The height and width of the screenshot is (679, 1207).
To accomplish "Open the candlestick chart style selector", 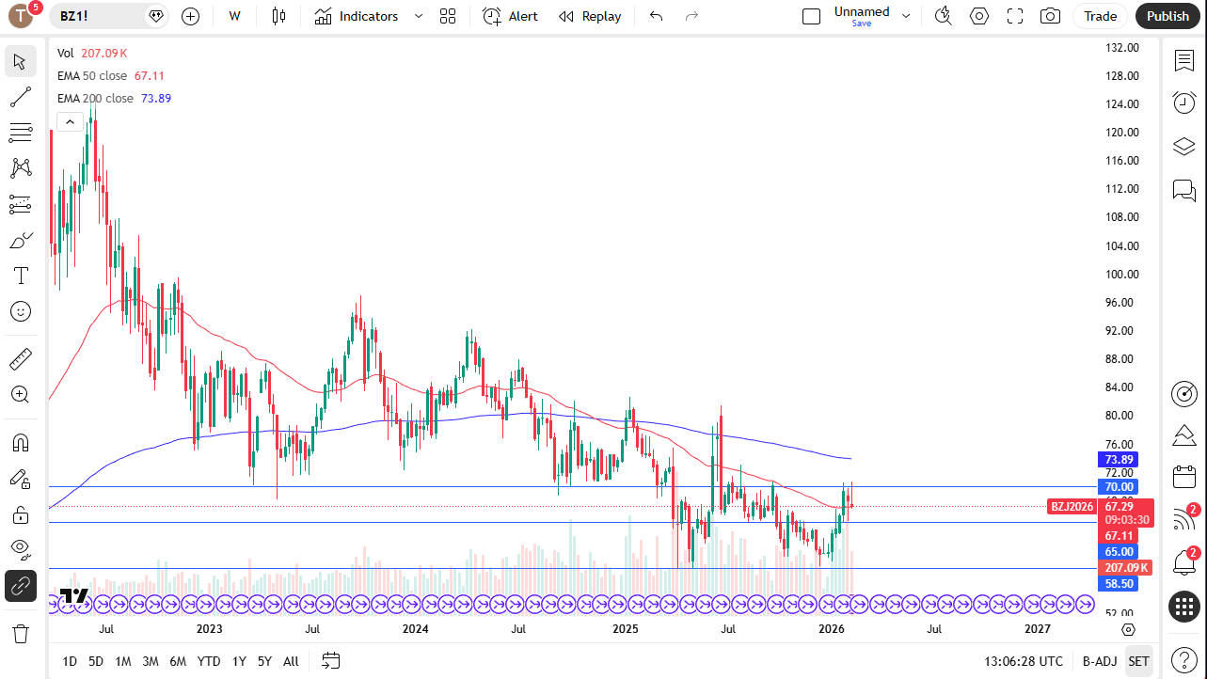I will coord(278,16).
